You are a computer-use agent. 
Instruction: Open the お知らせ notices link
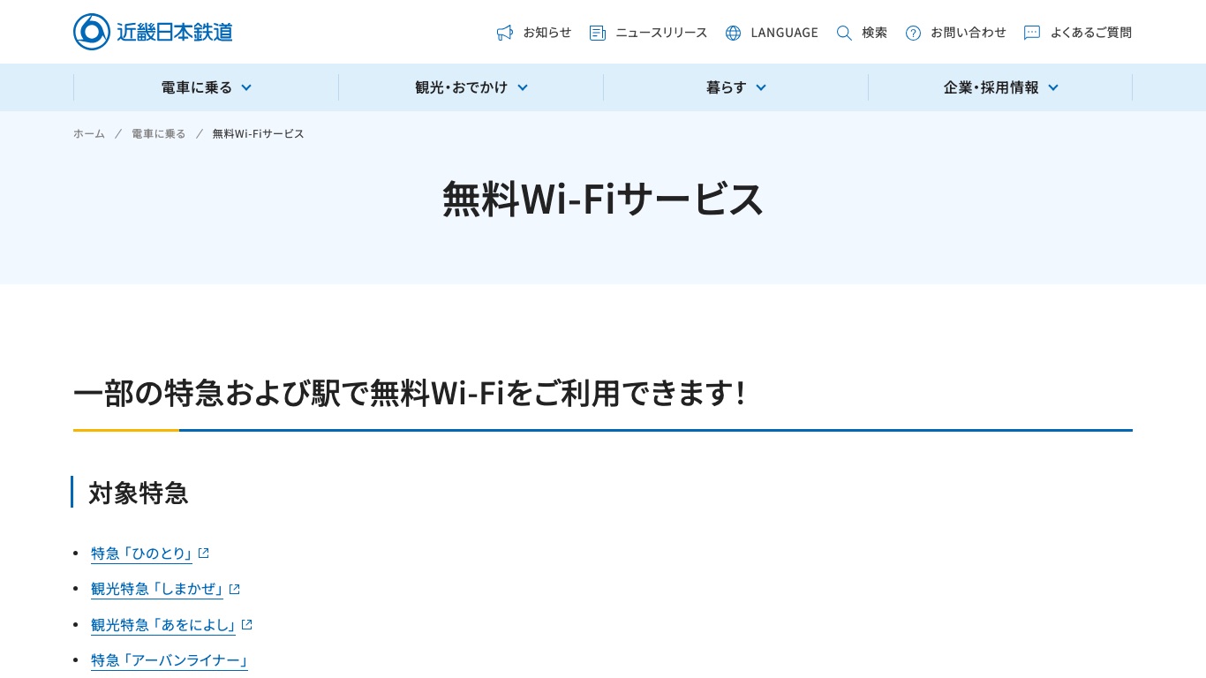coord(547,33)
